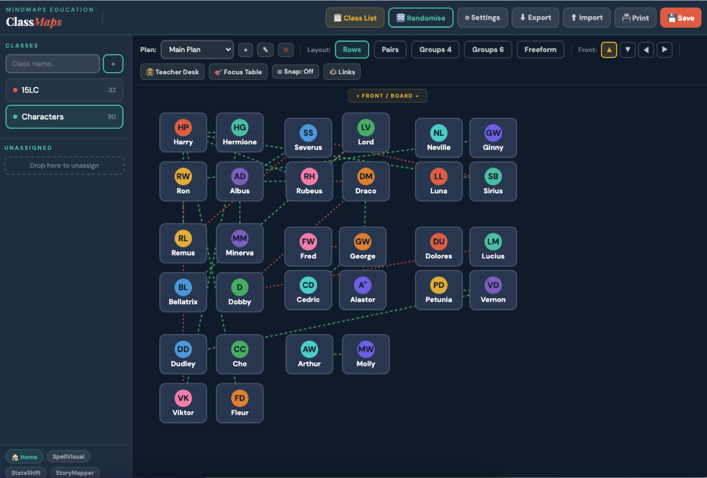Click Fred FW seat card
This screenshot has height=478, width=707.
tap(308, 246)
